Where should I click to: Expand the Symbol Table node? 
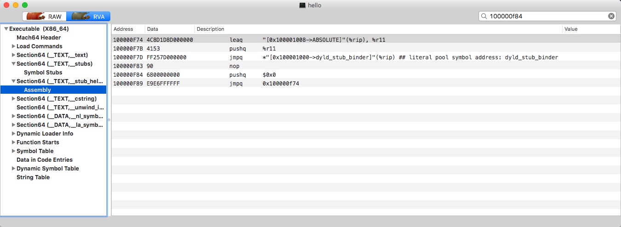(13, 151)
